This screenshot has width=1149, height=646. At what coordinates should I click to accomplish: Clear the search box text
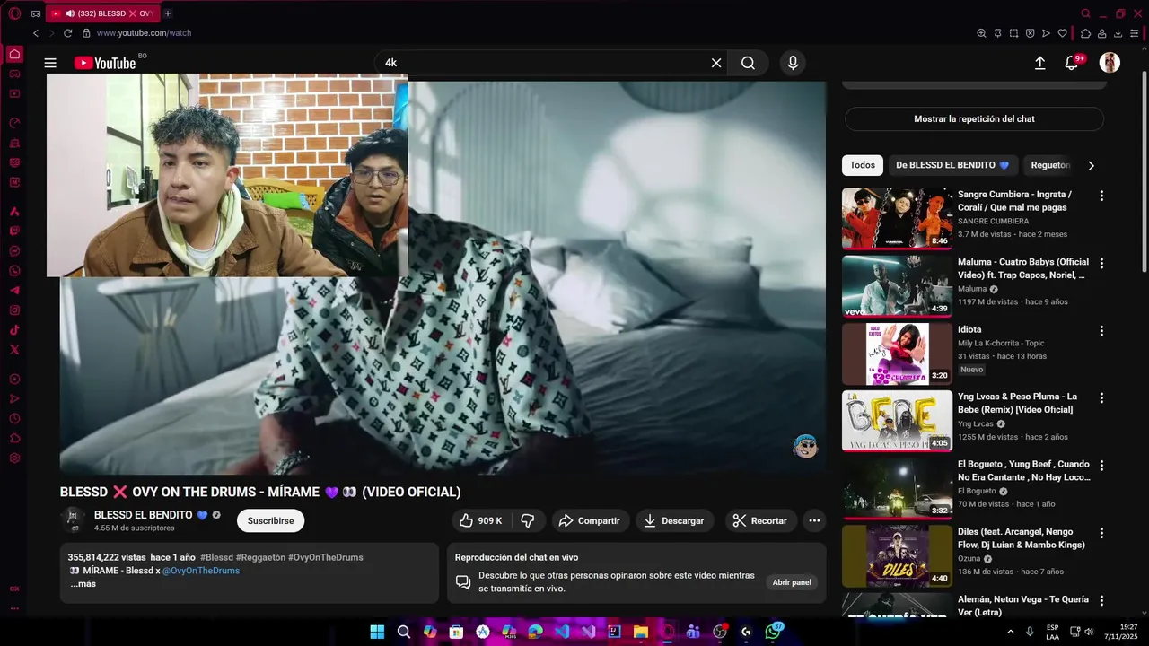click(x=716, y=63)
